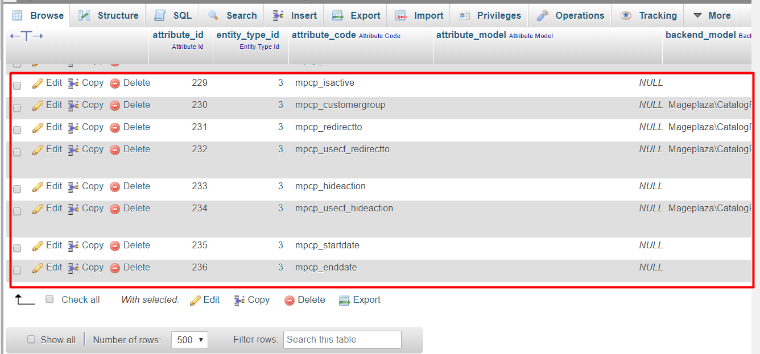Click Edit link for mpcp_usecf_redirectto row
Viewport: 760px width, 354px height.
54,149
